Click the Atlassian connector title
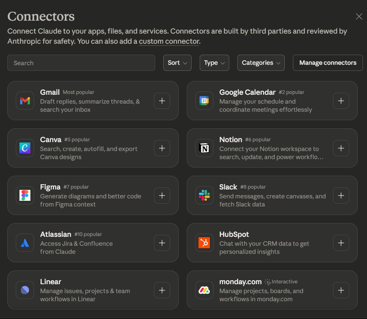The width and height of the screenshot is (367, 319). (55, 234)
